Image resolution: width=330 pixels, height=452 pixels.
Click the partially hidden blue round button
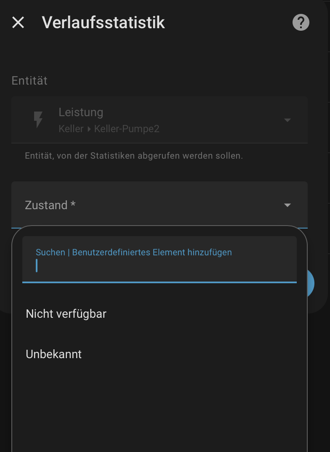(x=311, y=283)
